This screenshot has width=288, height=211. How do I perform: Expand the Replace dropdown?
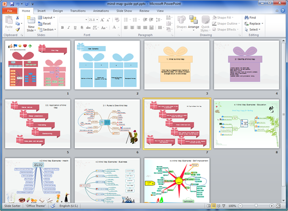click(255, 23)
